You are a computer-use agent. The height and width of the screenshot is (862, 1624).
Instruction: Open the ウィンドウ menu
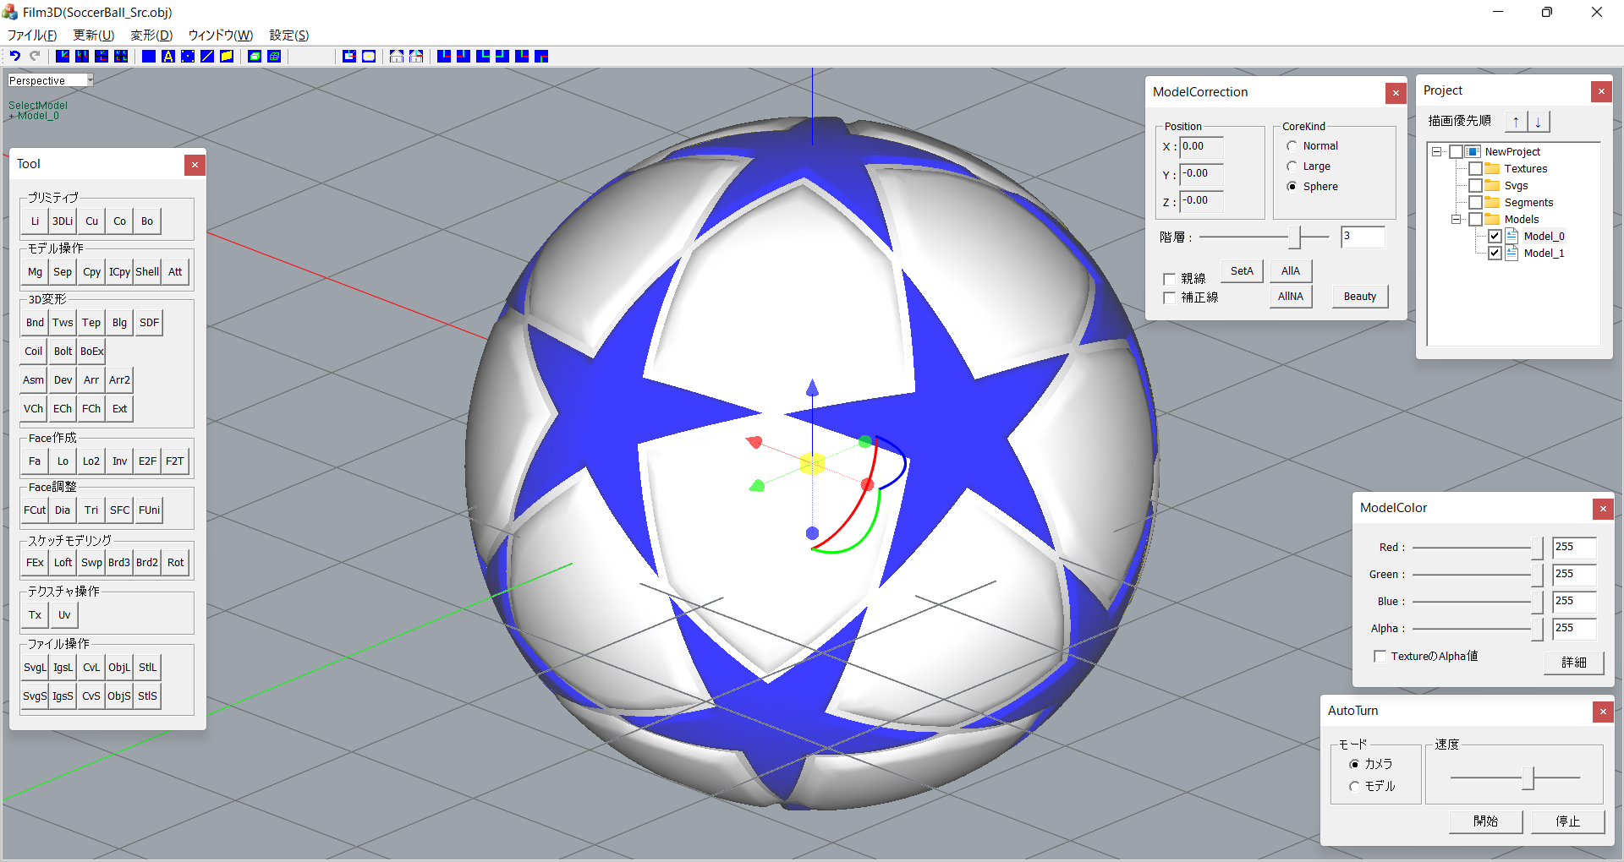(x=220, y=35)
